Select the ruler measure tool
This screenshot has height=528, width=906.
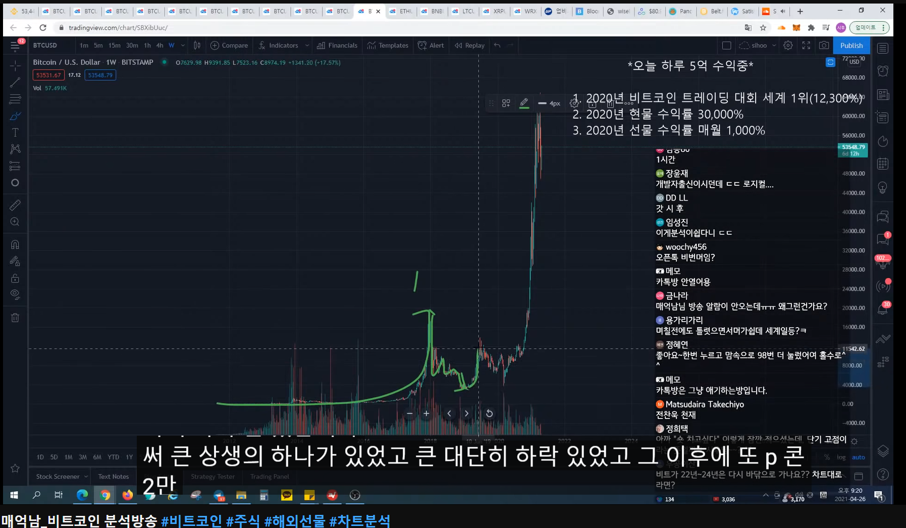click(x=15, y=205)
